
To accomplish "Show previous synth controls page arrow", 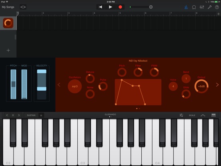I will click(59, 85).
